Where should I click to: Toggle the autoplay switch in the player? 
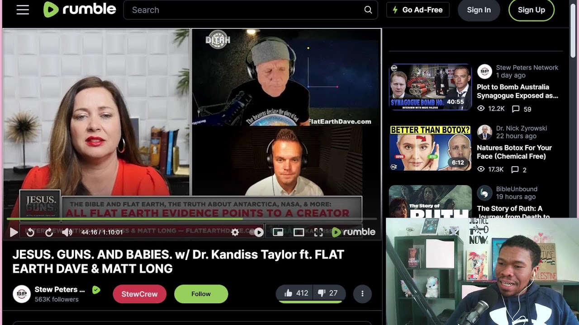(256, 232)
